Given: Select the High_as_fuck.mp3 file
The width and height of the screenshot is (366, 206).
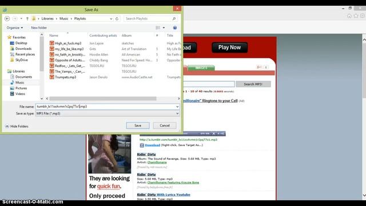Looking at the screenshot, I should click(68, 43).
